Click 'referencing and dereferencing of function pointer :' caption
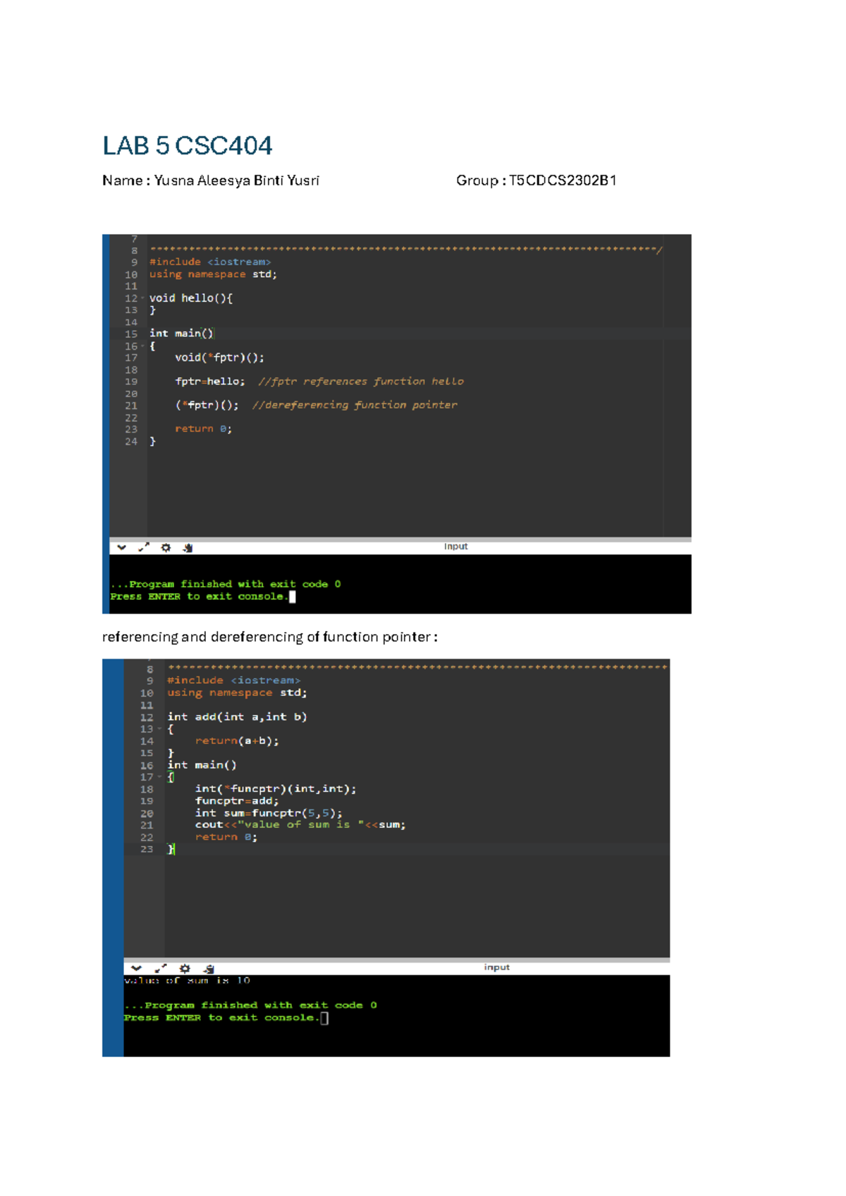Screen dimensions: 846x1196 pyautogui.click(x=270, y=637)
